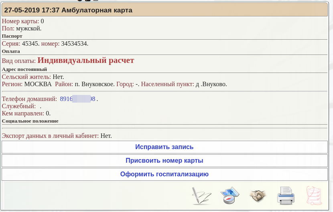Click the blue home phone number link
333x212 pixels.
(77, 99)
